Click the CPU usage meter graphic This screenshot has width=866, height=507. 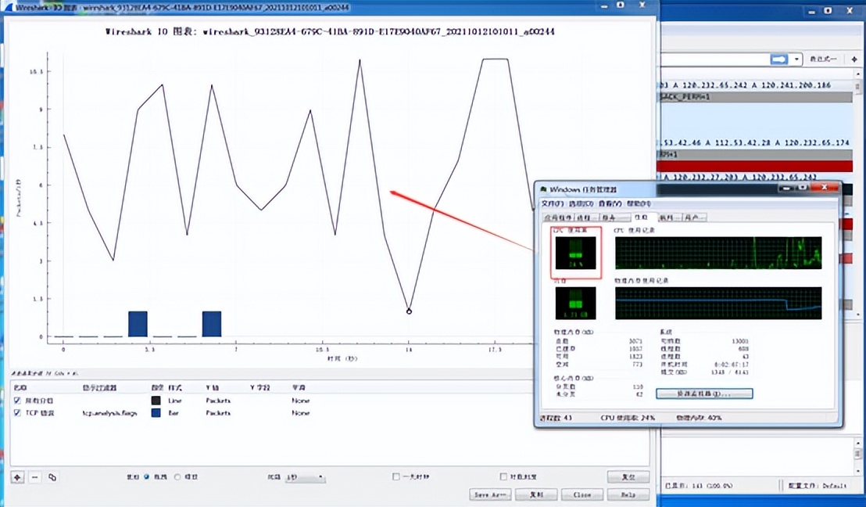(x=575, y=253)
